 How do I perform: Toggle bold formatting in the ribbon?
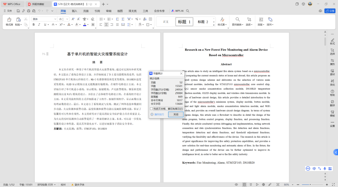point(34,24)
